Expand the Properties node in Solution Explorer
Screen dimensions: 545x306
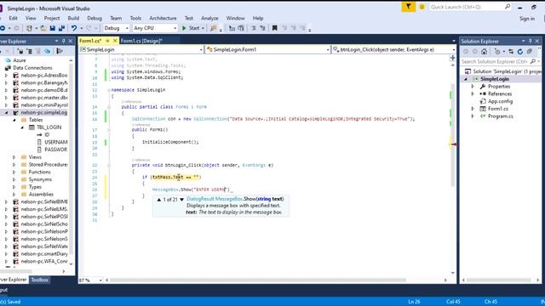click(x=473, y=87)
